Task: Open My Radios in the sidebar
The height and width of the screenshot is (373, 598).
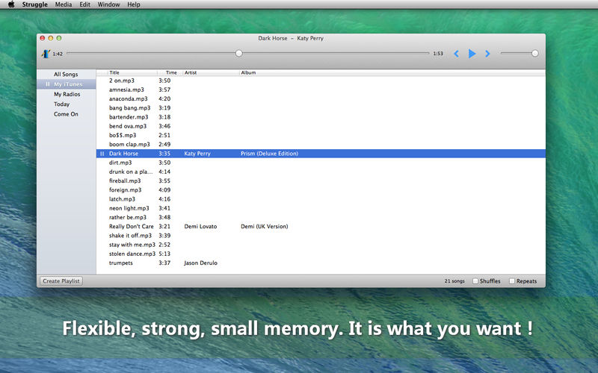Action: pyautogui.click(x=67, y=94)
